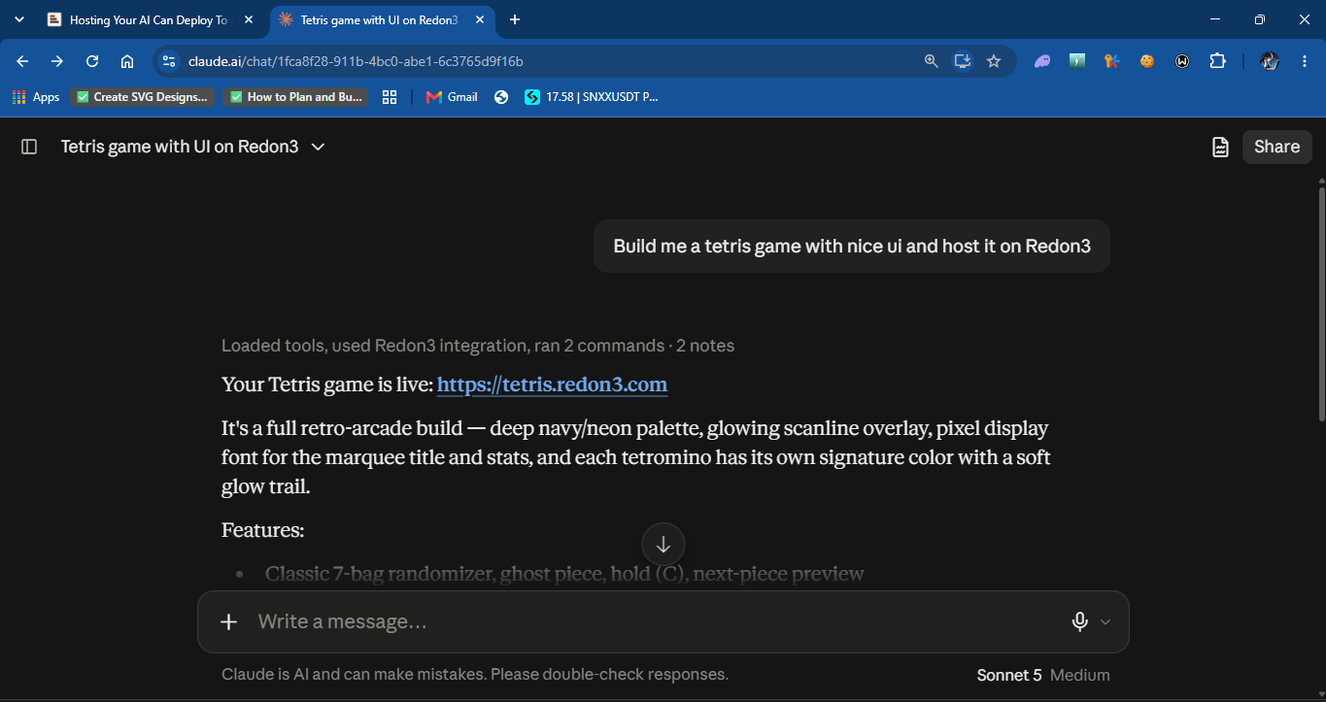This screenshot has height=702, width=1326.
Task: Click the chat title Tetris game with UI on Redon3
Action: click(x=182, y=147)
